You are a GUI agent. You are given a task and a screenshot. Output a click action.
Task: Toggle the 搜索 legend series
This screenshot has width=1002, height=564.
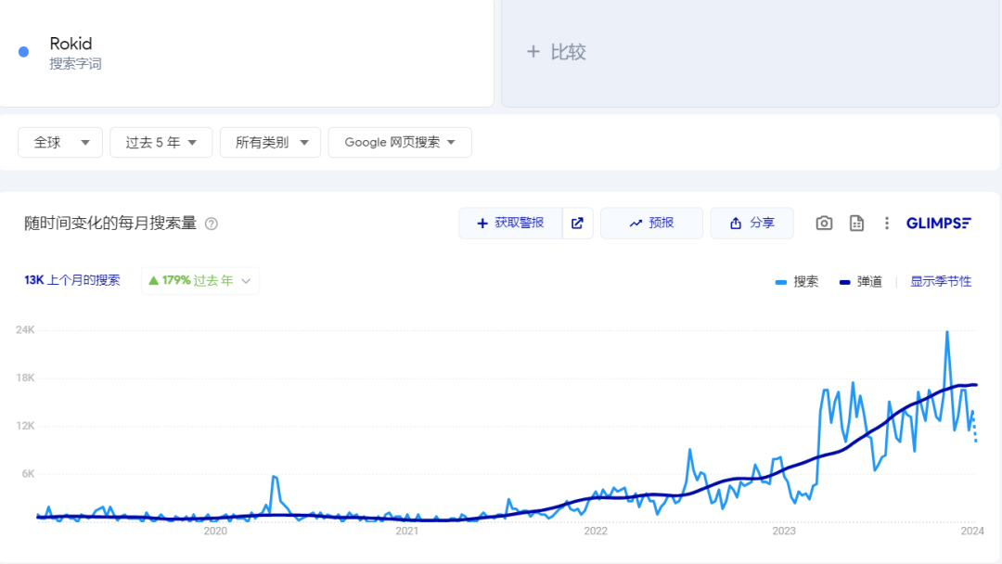coord(796,282)
